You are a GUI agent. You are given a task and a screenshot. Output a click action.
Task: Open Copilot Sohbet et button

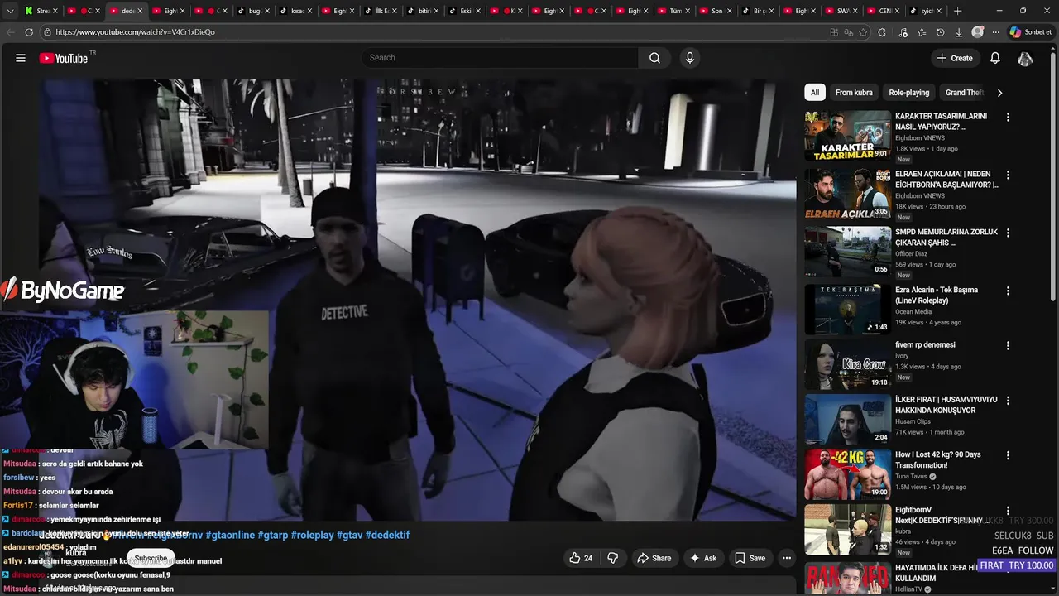(x=1030, y=32)
